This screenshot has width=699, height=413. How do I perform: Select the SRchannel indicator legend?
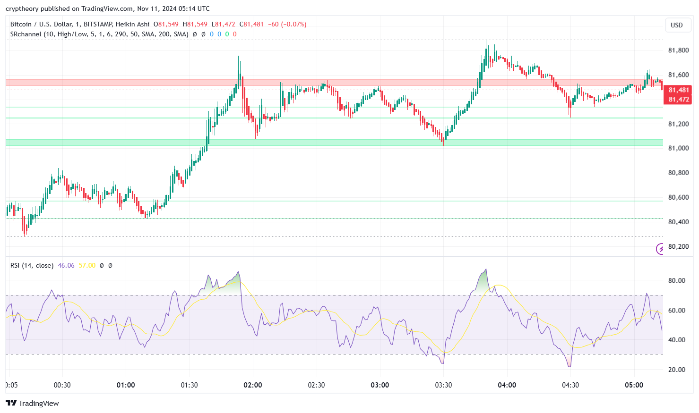pos(99,34)
